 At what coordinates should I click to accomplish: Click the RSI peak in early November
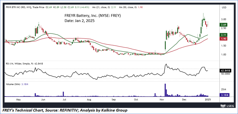[x=166, y=64]
